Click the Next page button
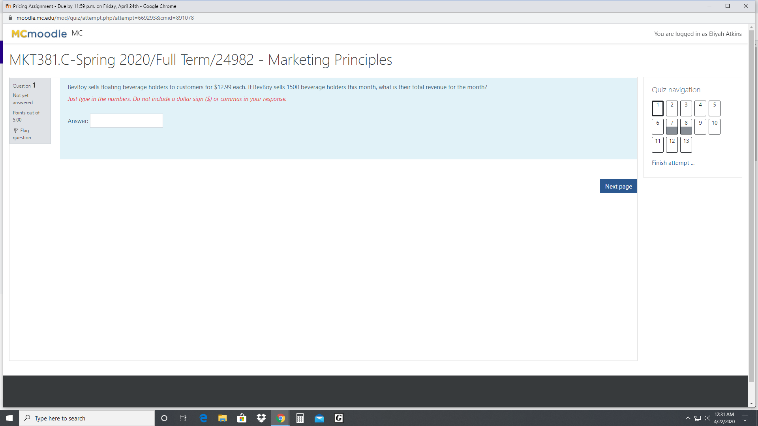Screen dimensions: 758x426 [x=619, y=186]
